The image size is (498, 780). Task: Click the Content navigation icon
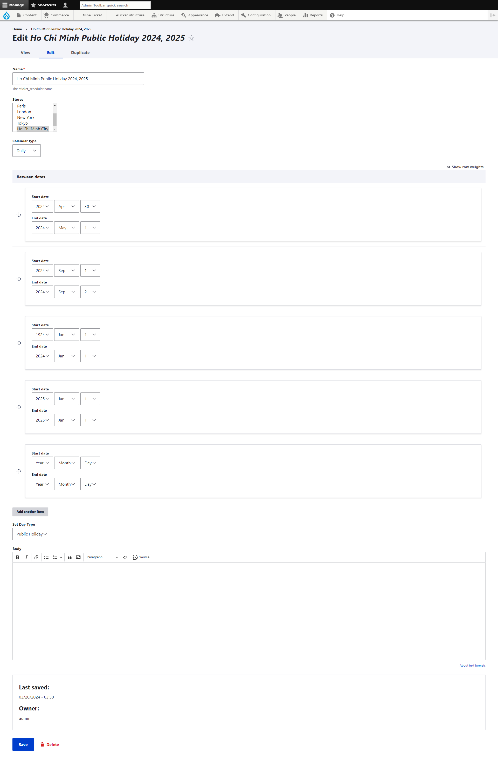(19, 15)
